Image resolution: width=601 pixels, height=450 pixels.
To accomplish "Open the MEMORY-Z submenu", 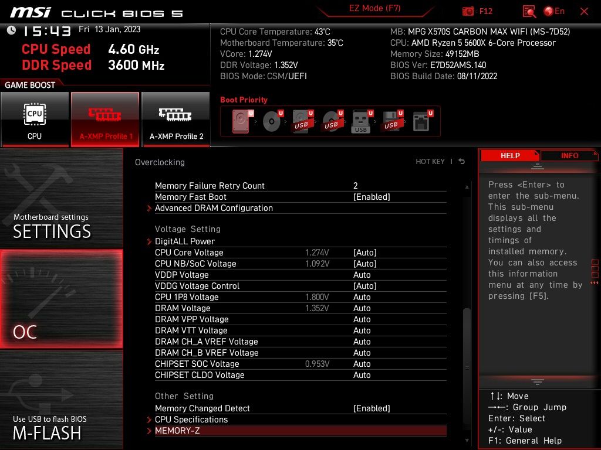I will [300, 431].
